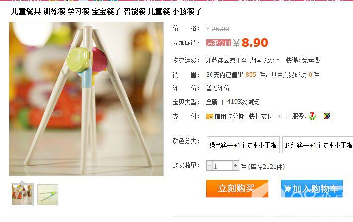Expand the 湖南长沙 destination dropdown

pyautogui.click(x=278, y=60)
